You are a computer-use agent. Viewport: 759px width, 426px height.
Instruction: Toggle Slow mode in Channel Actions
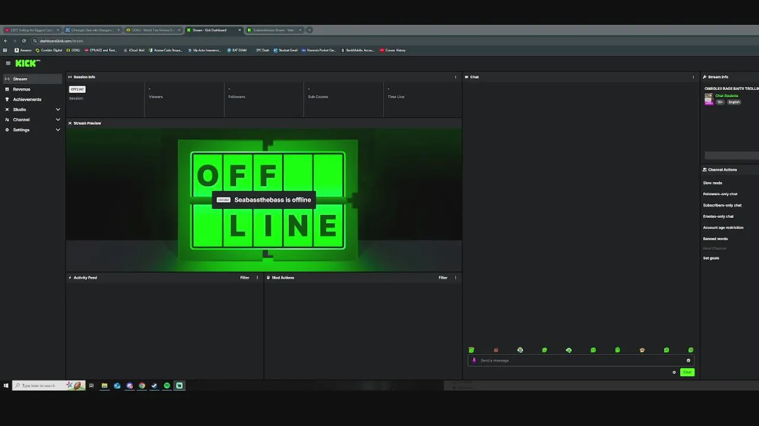712,183
